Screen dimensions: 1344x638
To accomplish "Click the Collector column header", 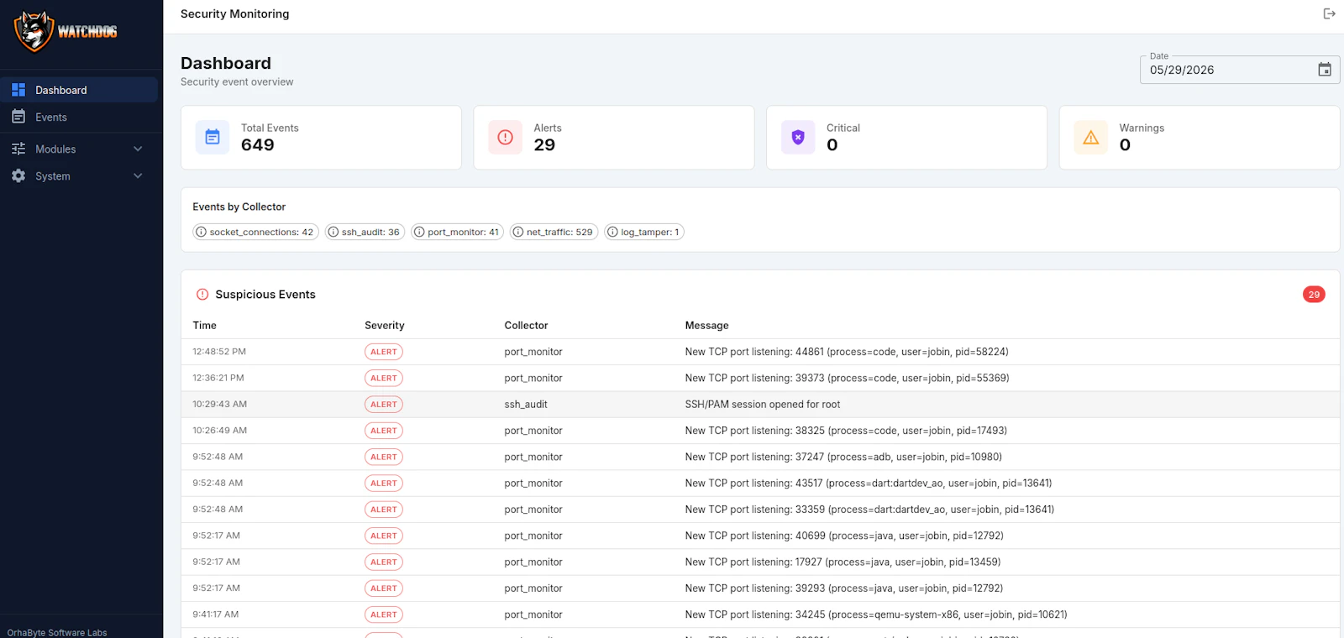I will 526,325.
